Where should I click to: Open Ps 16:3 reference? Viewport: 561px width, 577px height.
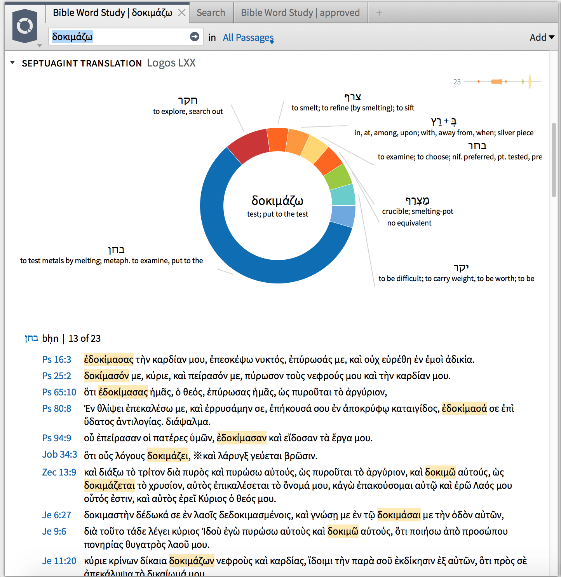coord(57,359)
